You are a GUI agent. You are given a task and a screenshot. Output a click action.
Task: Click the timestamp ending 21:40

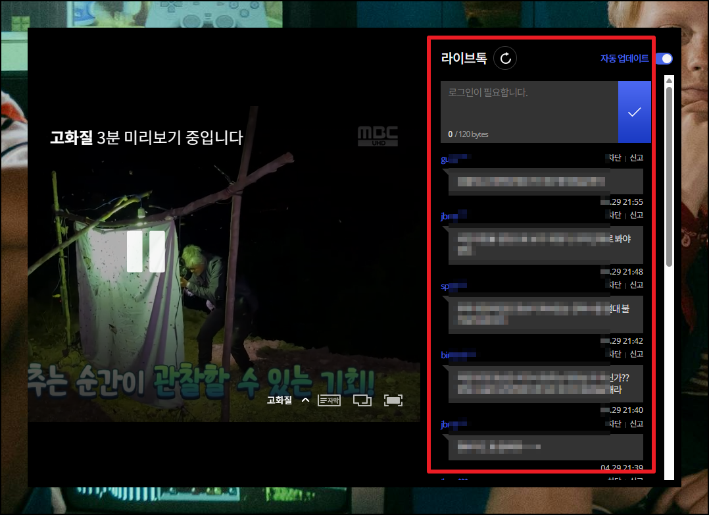tap(622, 410)
